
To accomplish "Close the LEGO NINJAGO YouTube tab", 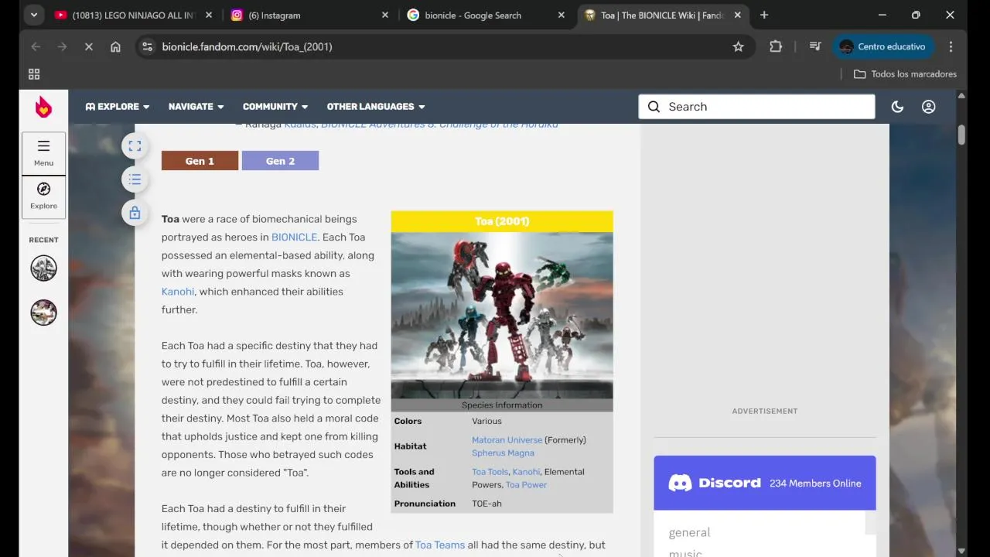I will pyautogui.click(x=209, y=15).
